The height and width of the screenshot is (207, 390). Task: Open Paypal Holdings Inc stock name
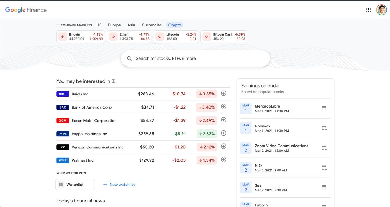pyautogui.click(x=89, y=134)
